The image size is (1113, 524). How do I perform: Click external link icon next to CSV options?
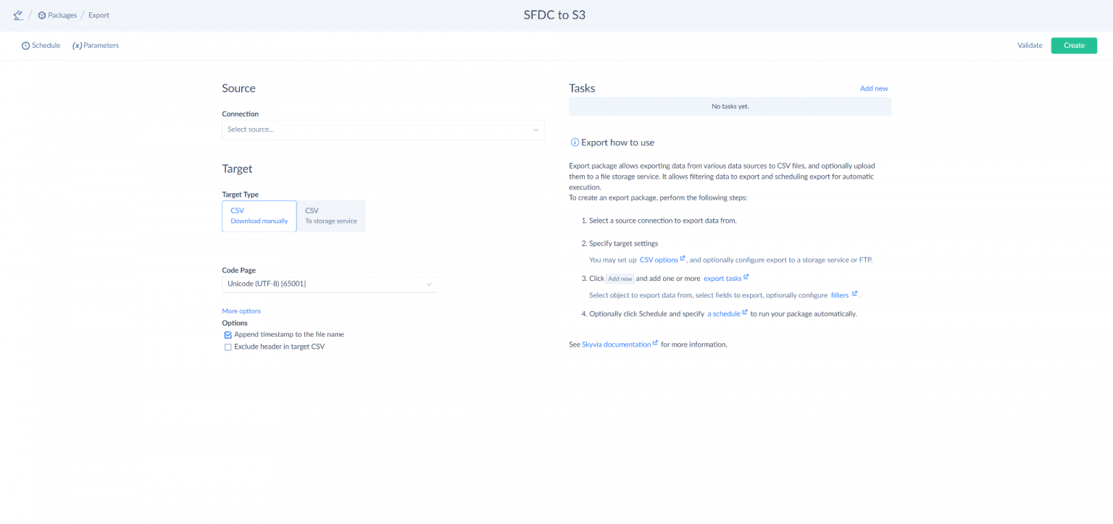[x=683, y=258]
